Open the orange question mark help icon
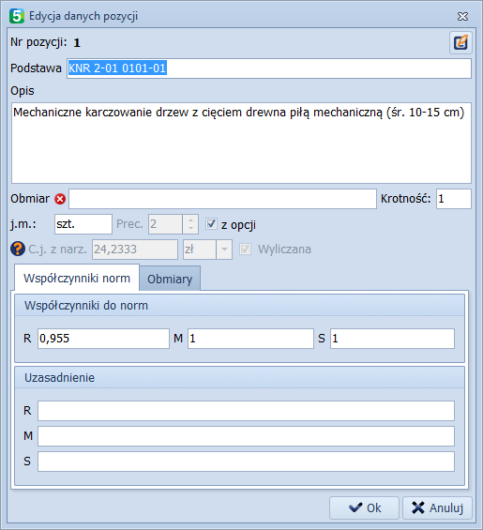This screenshot has width=483, height=530. [18, 250]
